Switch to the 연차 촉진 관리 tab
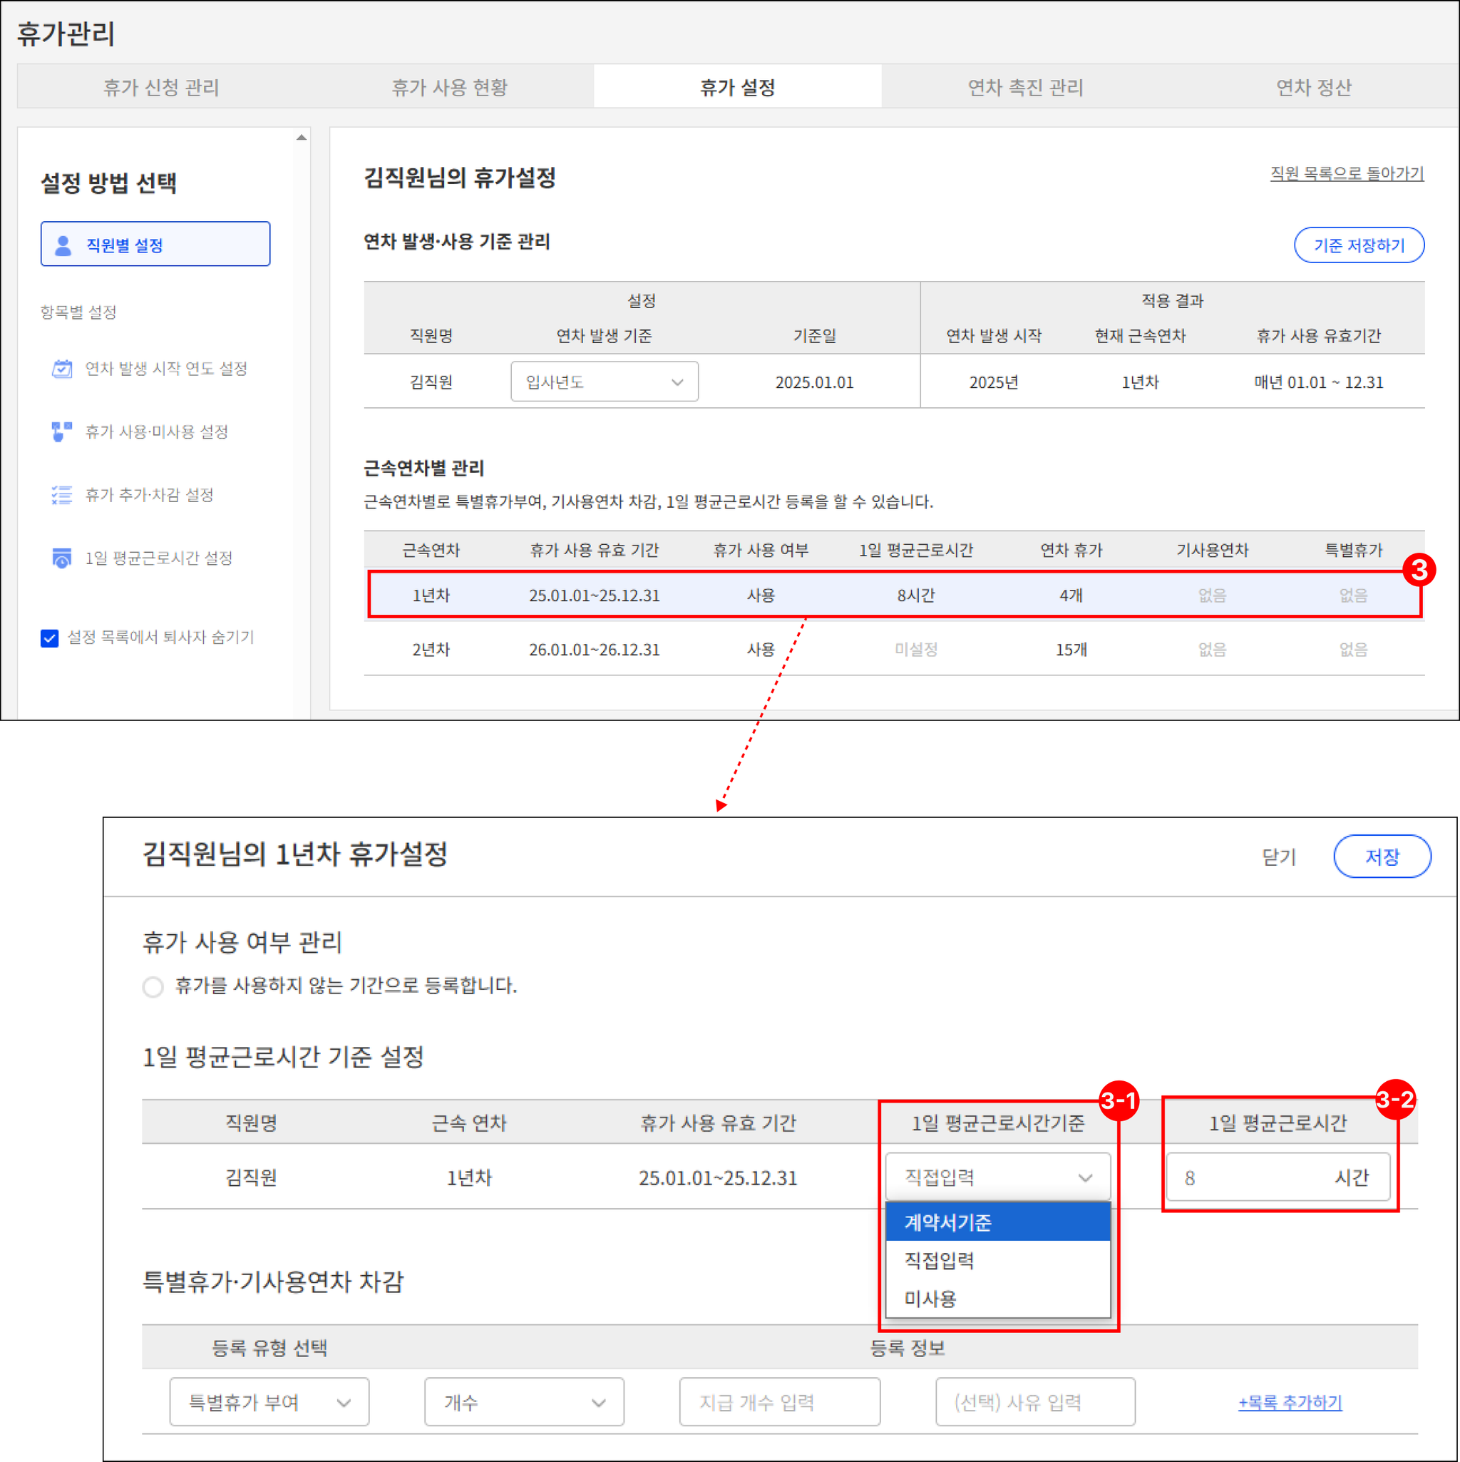1460x1462 pixels. (x=1026, y=87)
